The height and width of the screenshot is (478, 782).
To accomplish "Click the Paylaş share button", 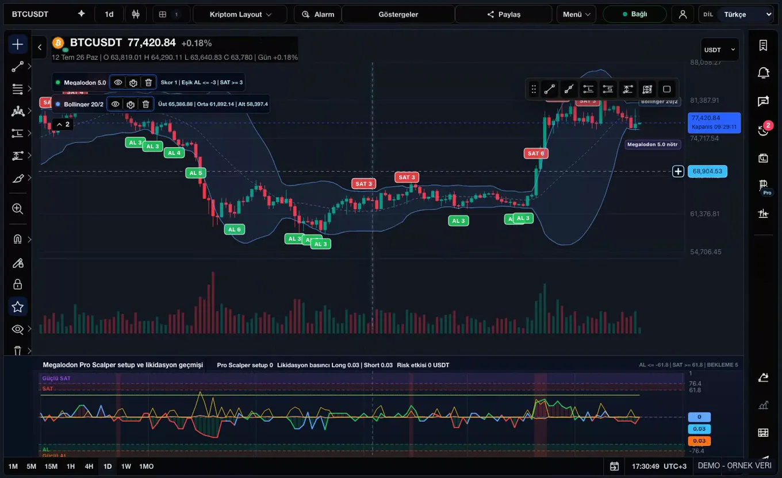I will [504, 14].
